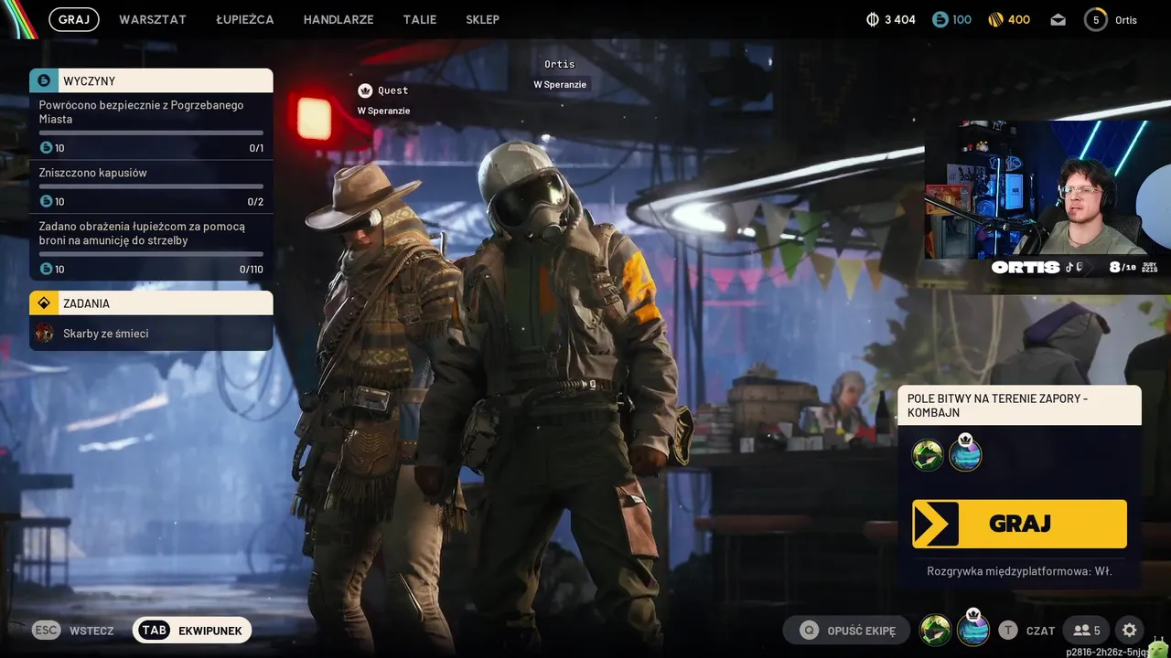Viewport: 1171px width, 658px height.
Task: Click the Skarby ze śmieci quest avatar icon
Action: click(x=44, y=334)
